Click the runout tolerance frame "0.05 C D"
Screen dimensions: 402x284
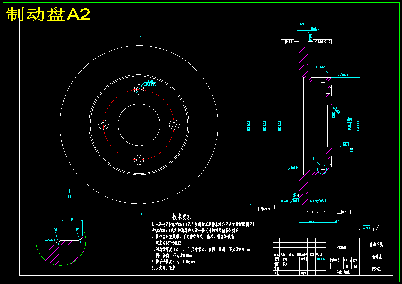point(322,42)
